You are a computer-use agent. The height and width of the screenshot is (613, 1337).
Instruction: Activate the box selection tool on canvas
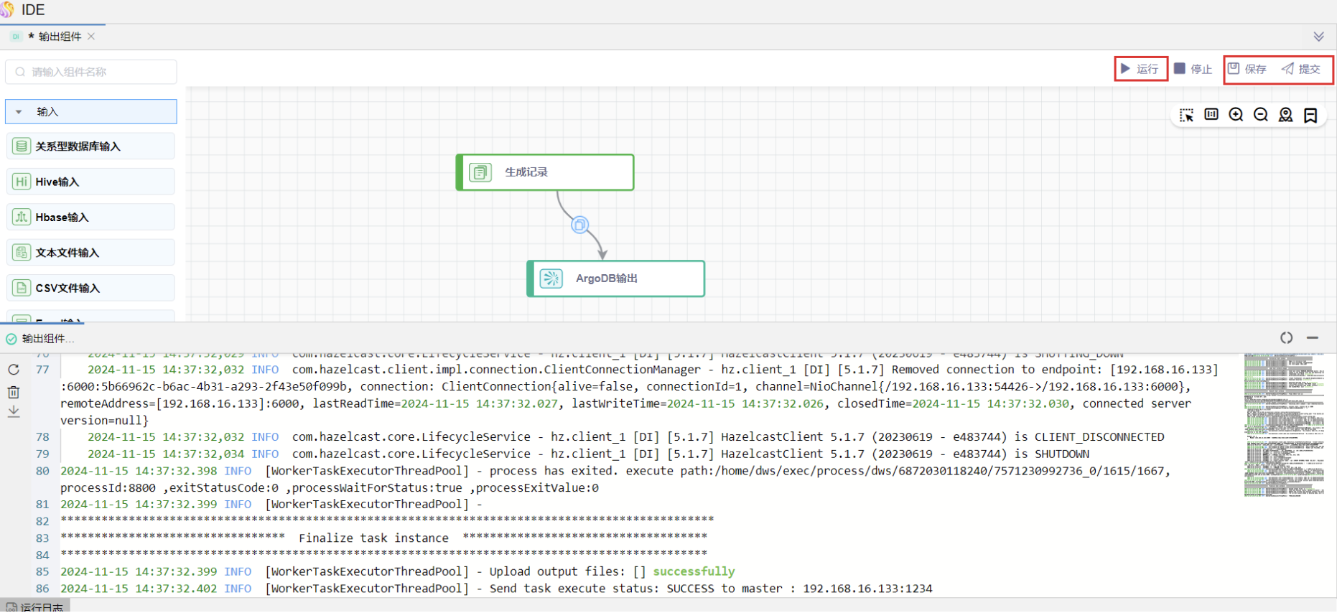click(x=1186, y=116)
